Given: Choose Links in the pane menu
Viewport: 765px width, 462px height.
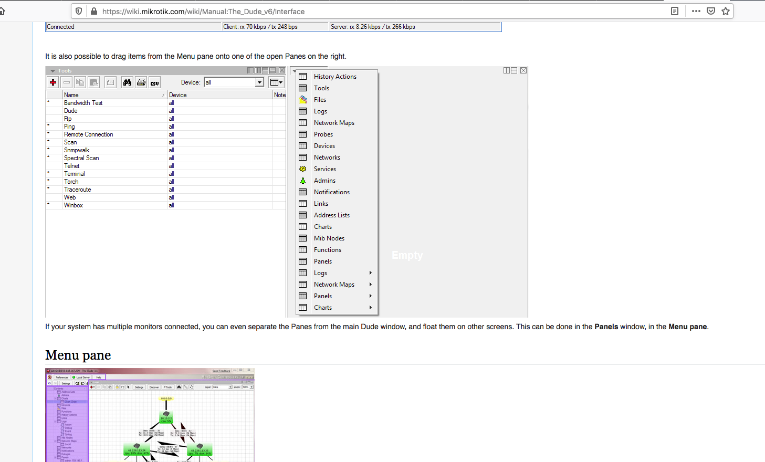Looking at the screenshot, I should coord(337,204).
